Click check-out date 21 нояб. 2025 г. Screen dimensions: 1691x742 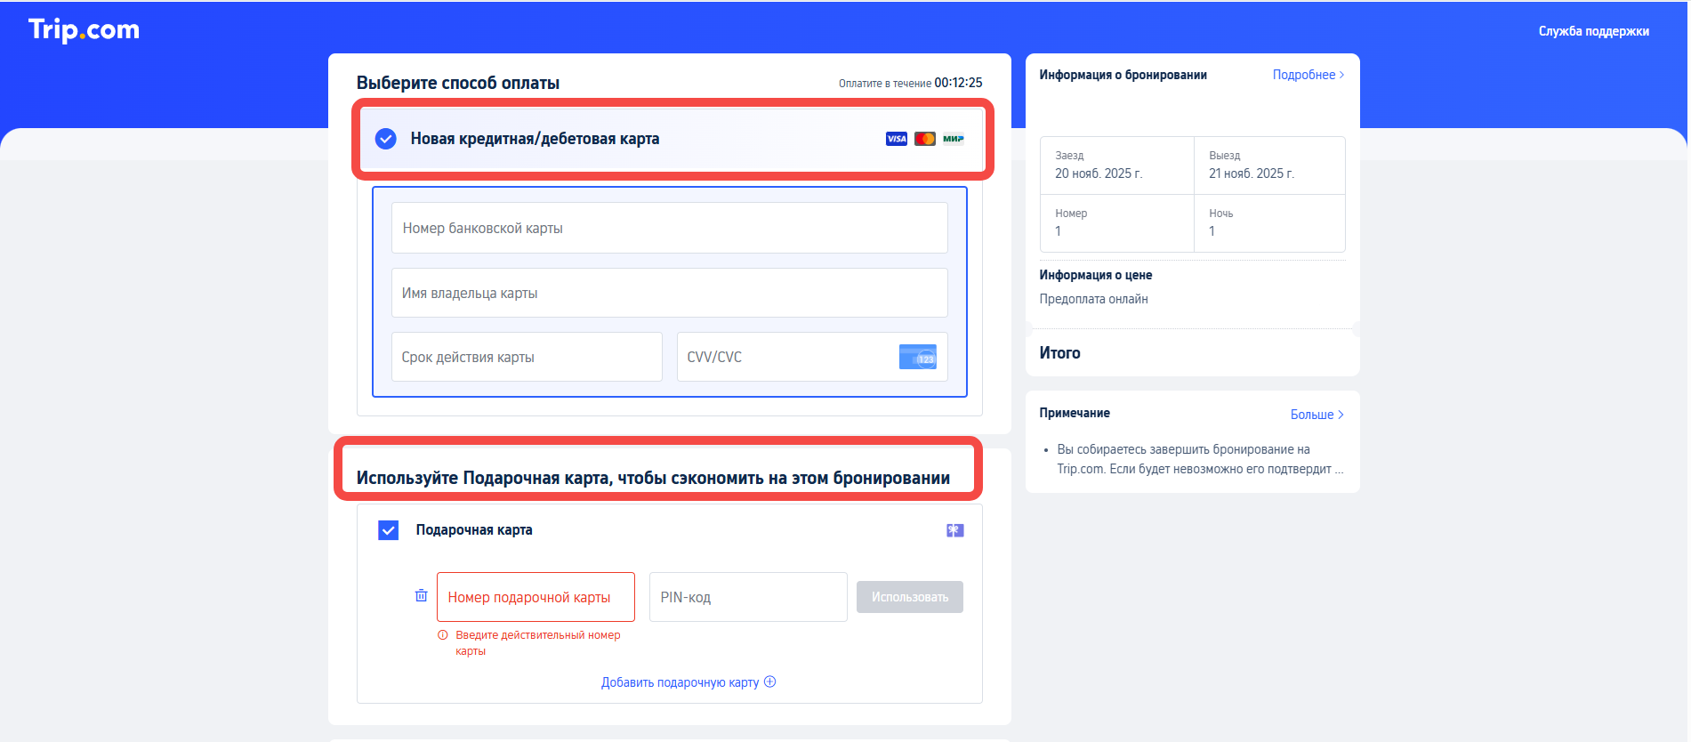coord(1252,173)
